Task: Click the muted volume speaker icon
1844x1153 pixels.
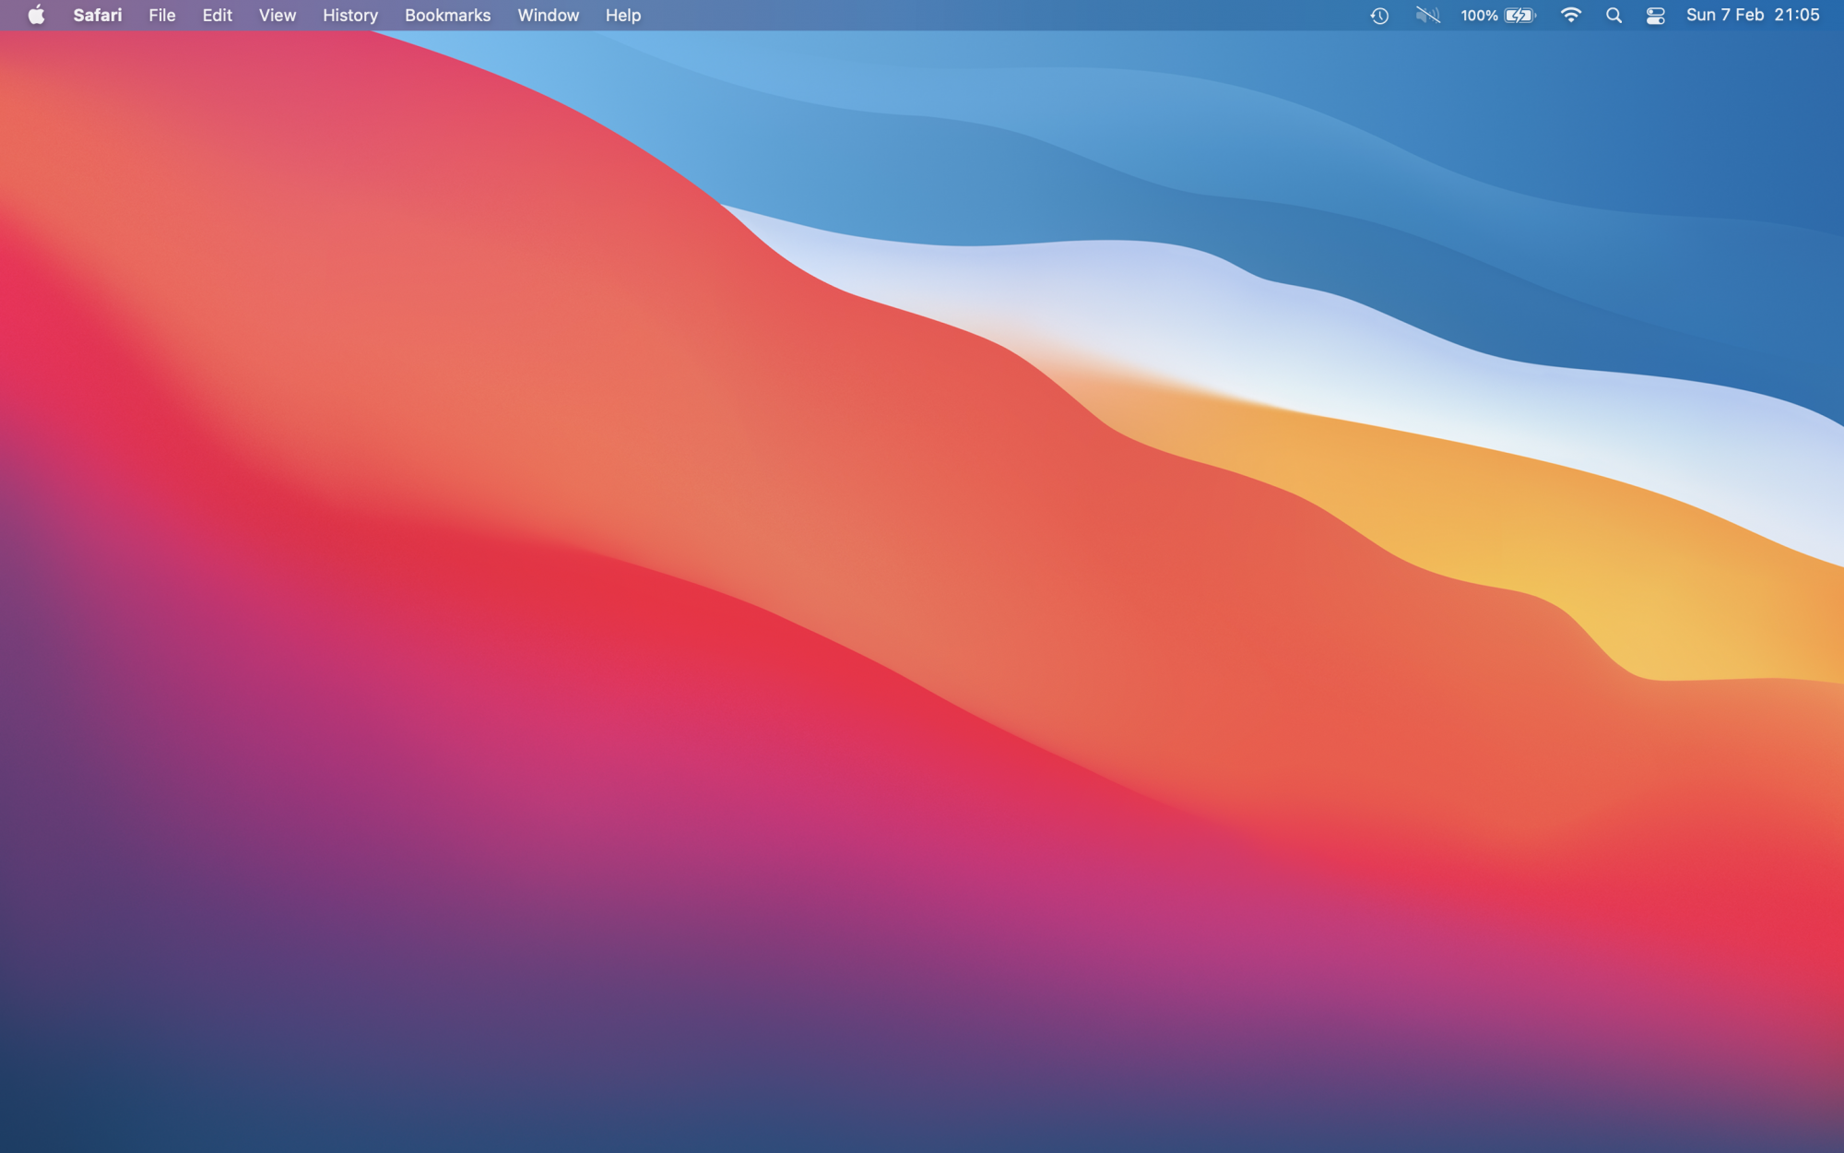Action: pos(1427,16)
